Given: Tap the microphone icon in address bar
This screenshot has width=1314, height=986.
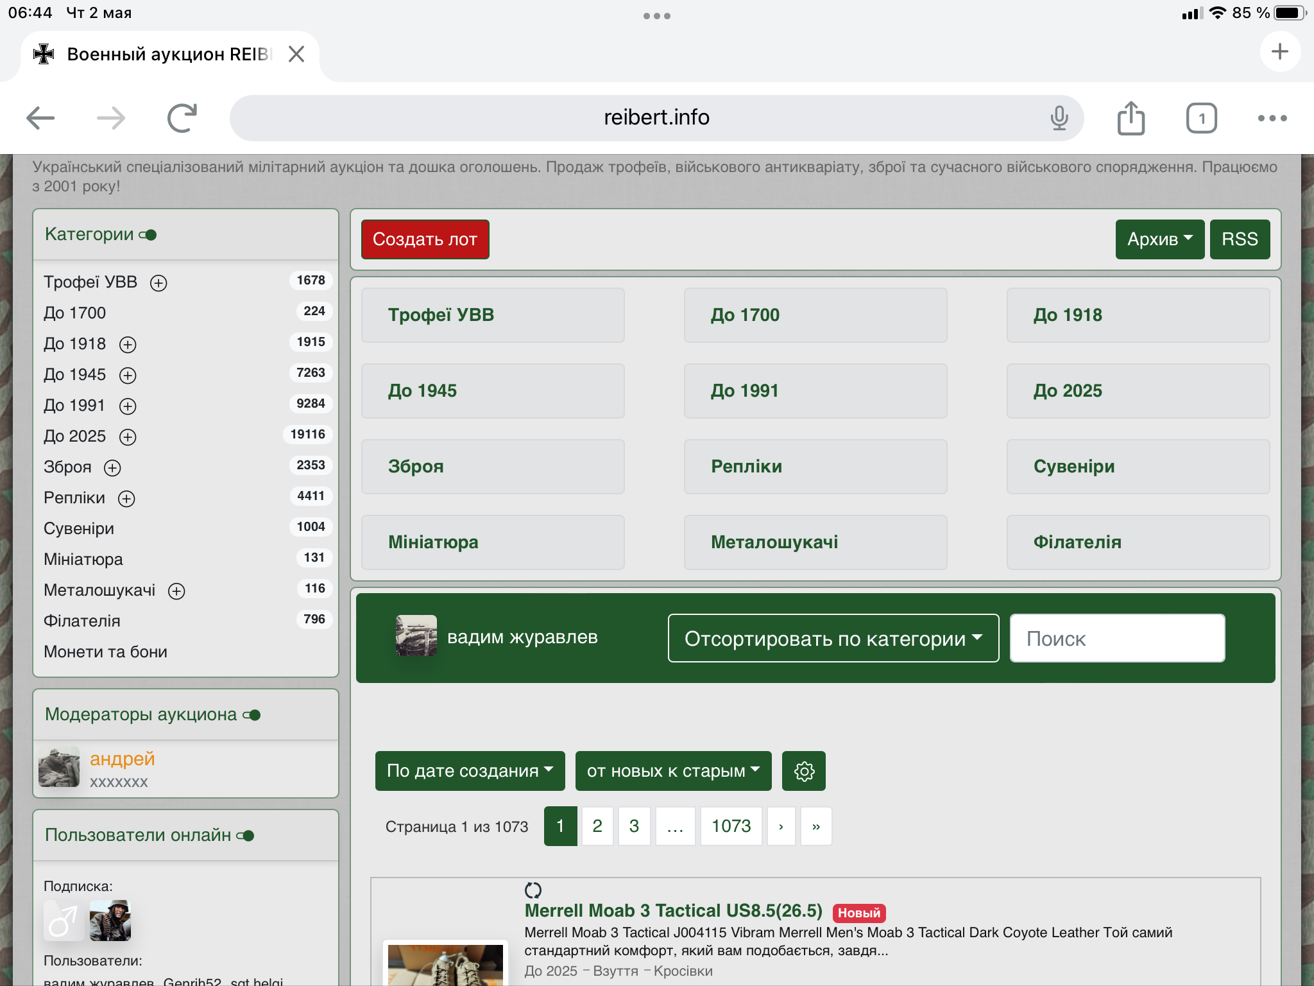Looking at the screenshot, I should pyautogui.click(x=1059, y=118).
